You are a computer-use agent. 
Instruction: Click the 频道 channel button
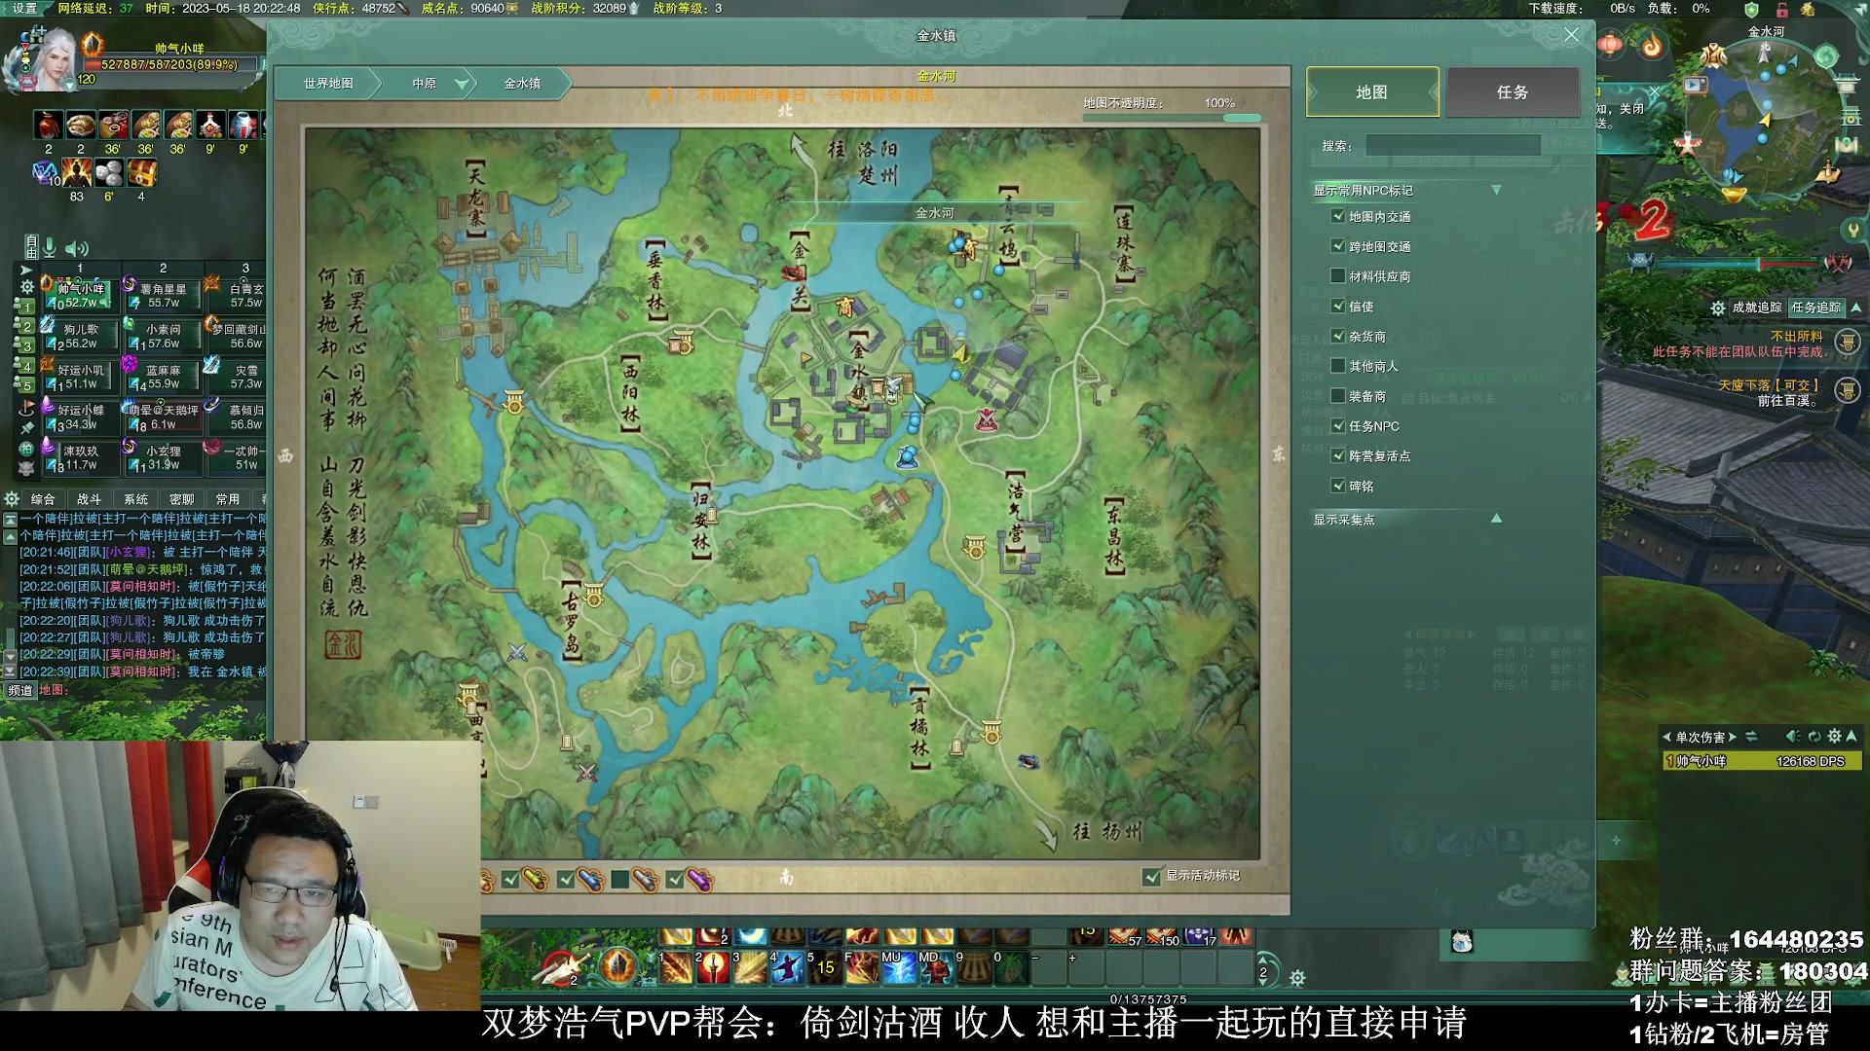19,690
